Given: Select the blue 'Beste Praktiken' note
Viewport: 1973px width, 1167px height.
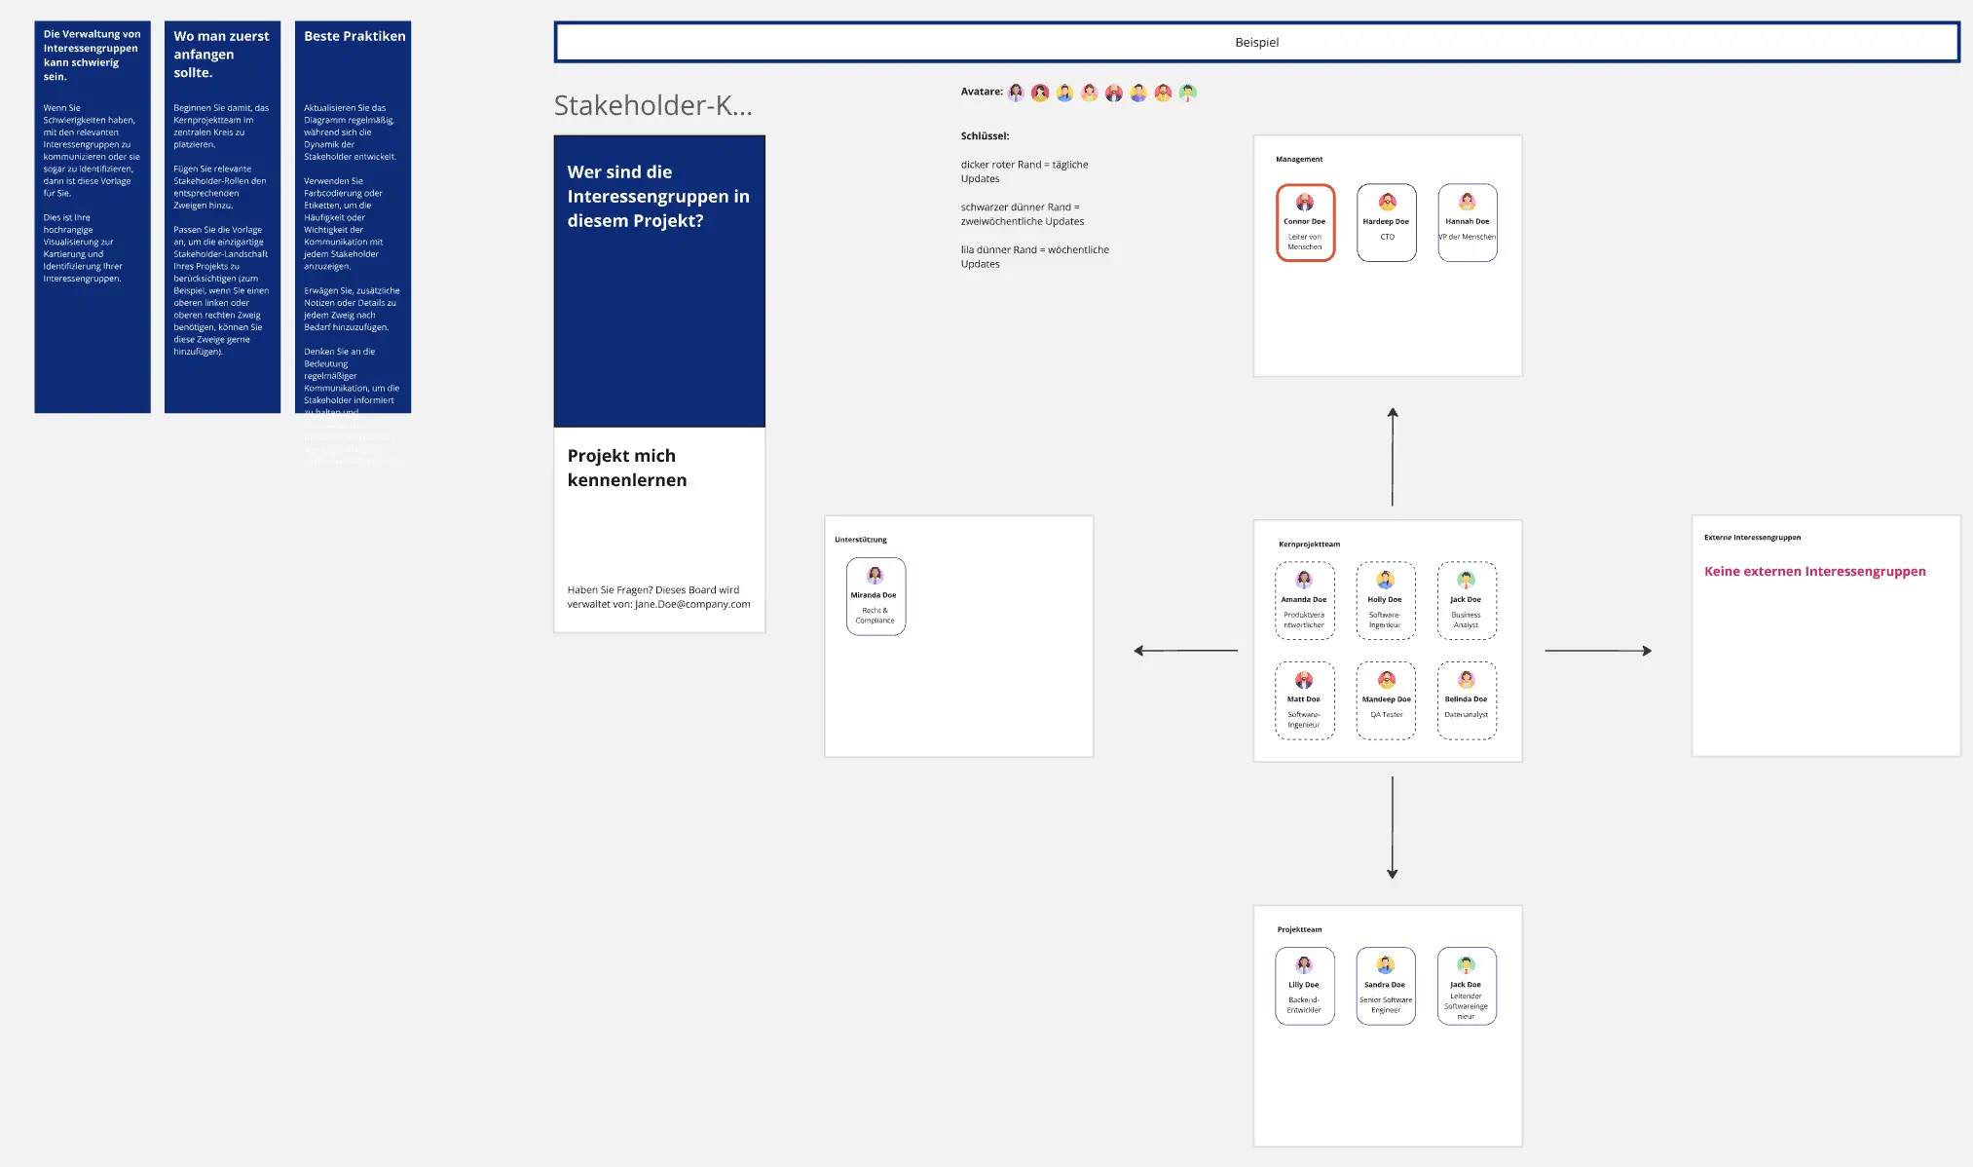Looking at the screenshot, I should tap(353, 216).
